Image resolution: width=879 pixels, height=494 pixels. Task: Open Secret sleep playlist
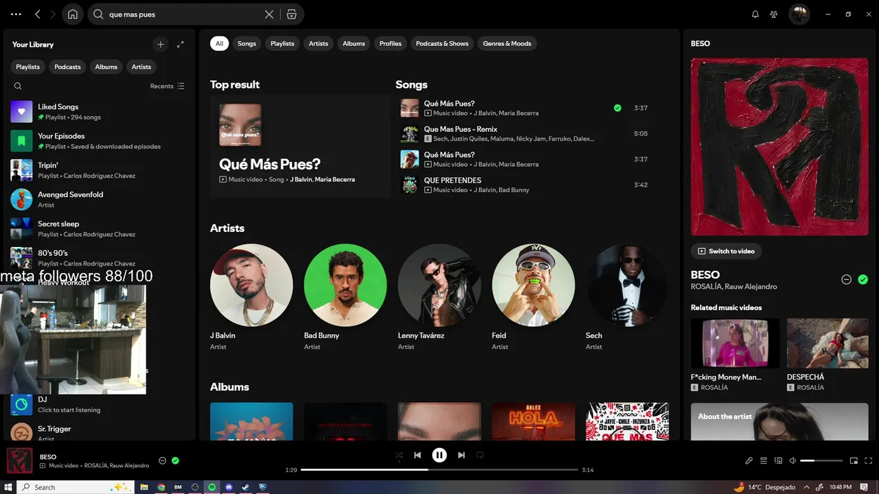(x=99, y=228)
